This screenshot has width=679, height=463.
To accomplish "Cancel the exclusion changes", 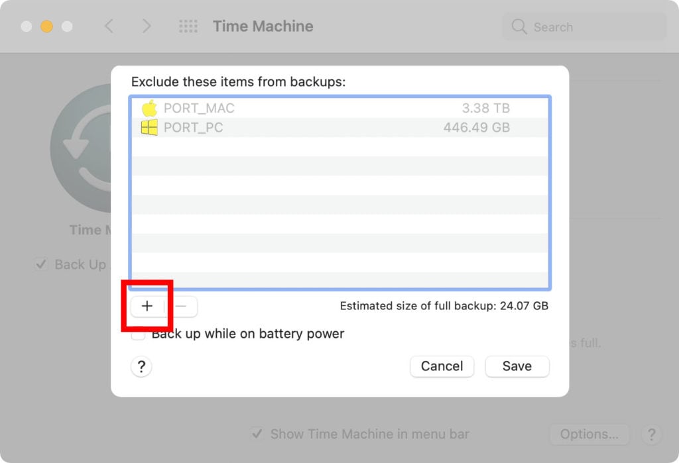I will (x=442, y=366).
